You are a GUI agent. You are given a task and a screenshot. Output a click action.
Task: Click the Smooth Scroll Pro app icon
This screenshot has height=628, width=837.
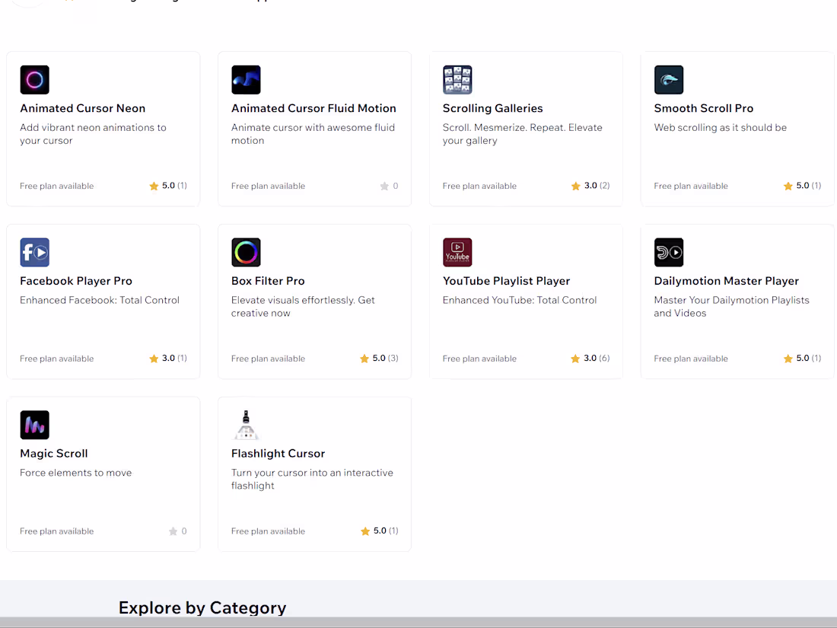pyautogui.click(x=669, y=79)
